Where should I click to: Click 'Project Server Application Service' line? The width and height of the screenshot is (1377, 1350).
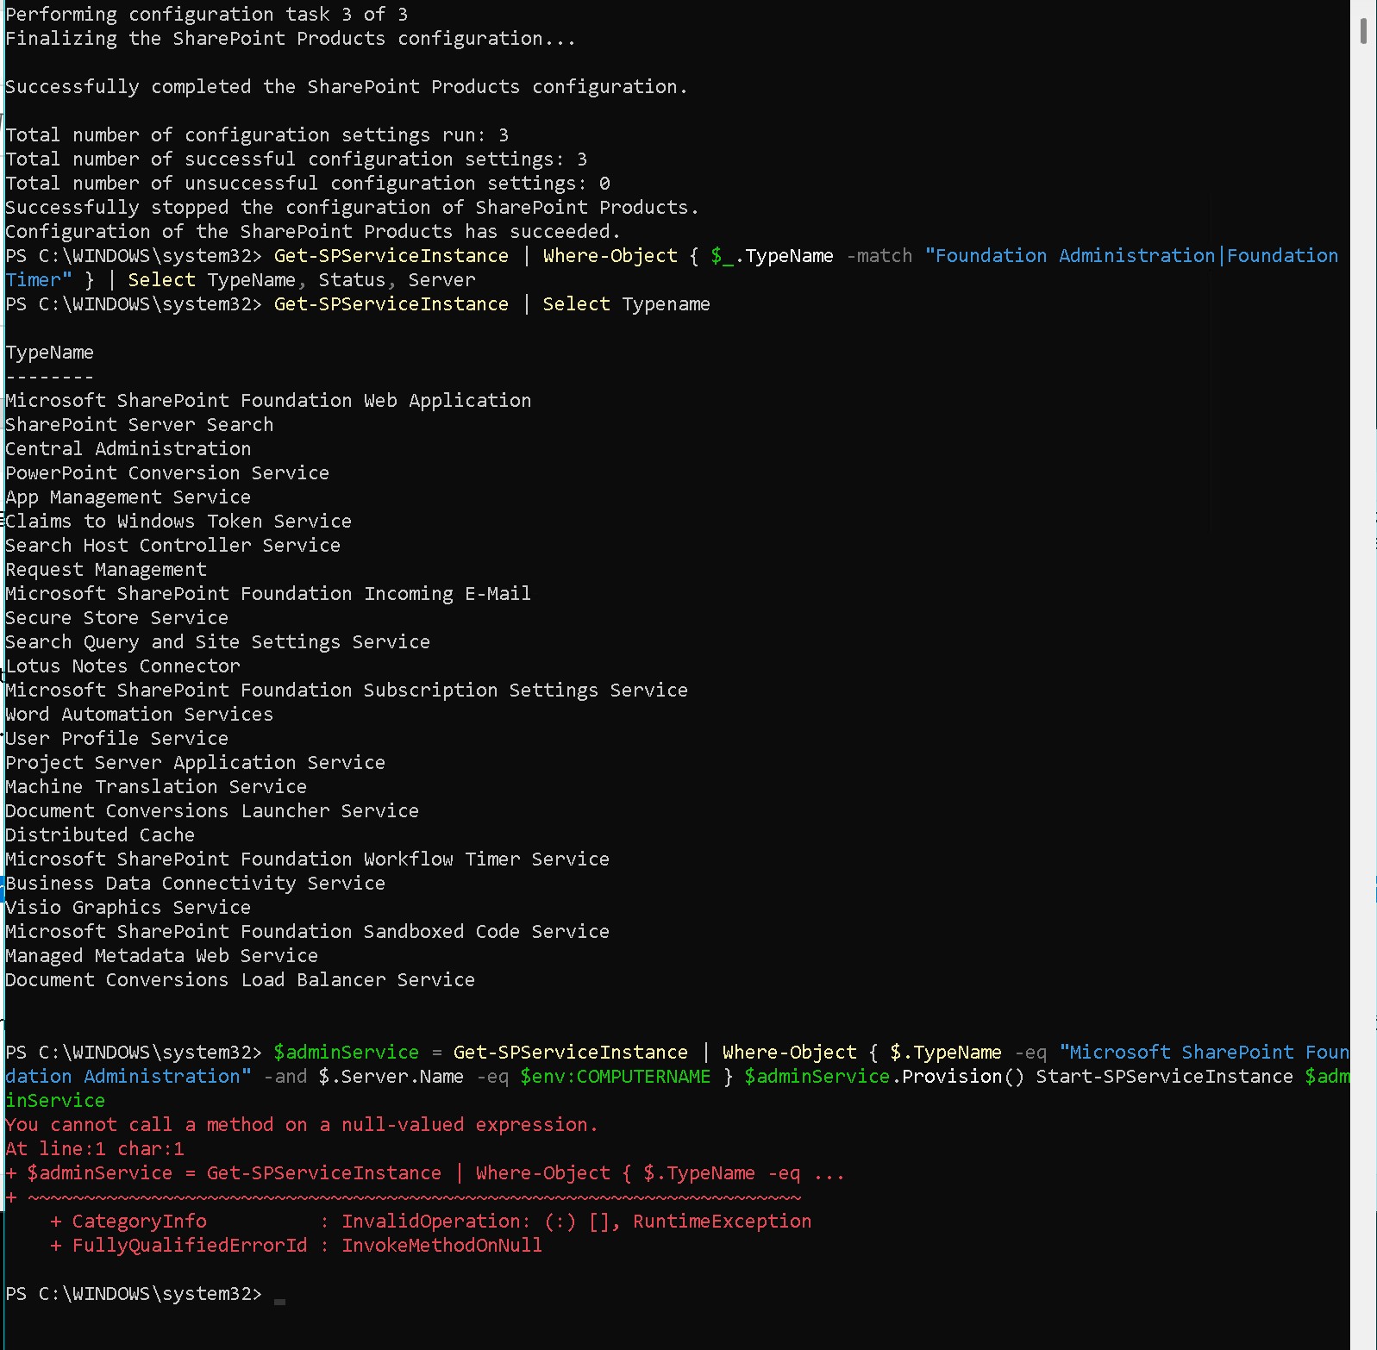(196, 763)
